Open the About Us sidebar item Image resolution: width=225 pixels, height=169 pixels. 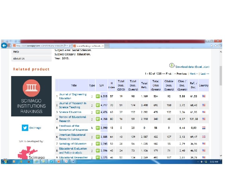click(x=31, y=59)
